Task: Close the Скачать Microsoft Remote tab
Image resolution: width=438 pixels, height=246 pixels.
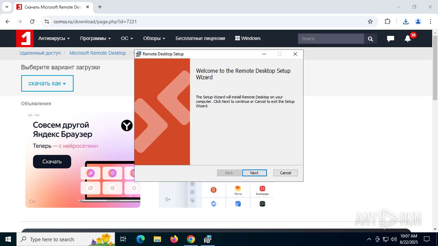Action: (x=88, y=7)
